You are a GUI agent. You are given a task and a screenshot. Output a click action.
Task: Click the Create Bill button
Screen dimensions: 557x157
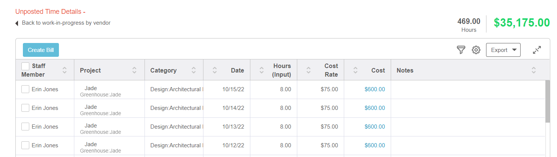[41, 50]
